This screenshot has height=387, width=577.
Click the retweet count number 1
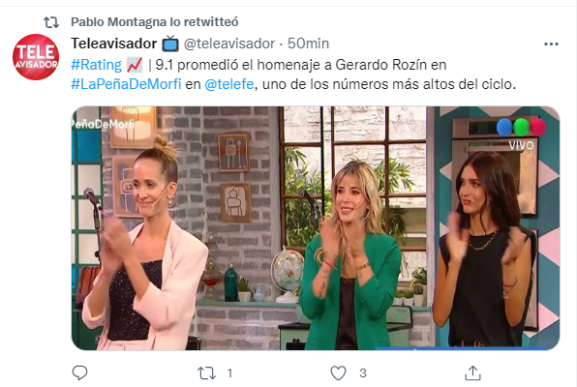229,373
